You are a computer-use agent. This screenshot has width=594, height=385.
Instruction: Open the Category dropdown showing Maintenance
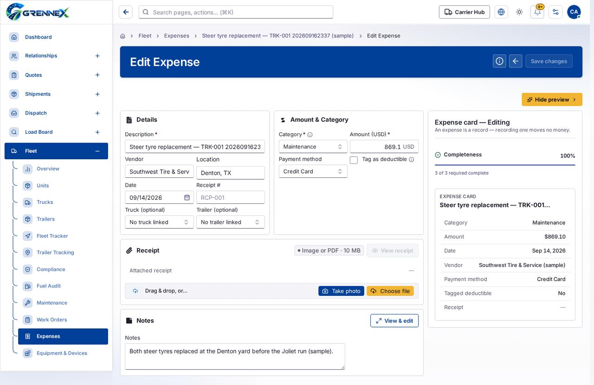click(x=313, y=147)
